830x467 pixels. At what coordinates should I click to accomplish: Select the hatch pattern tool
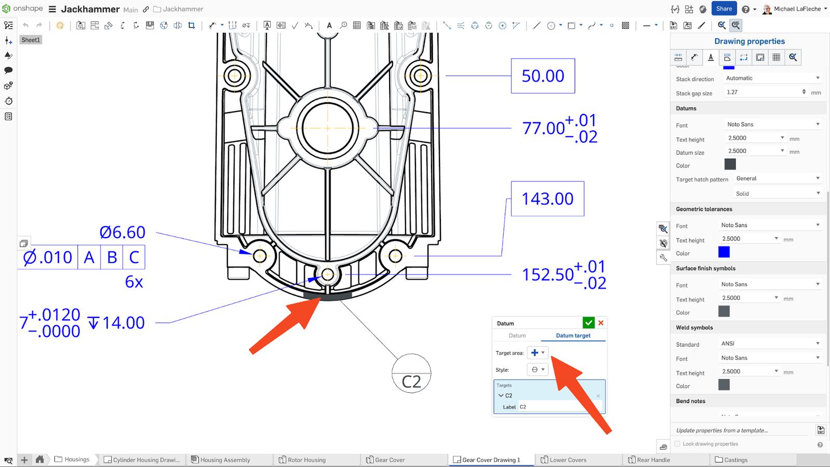coord(626,25)
